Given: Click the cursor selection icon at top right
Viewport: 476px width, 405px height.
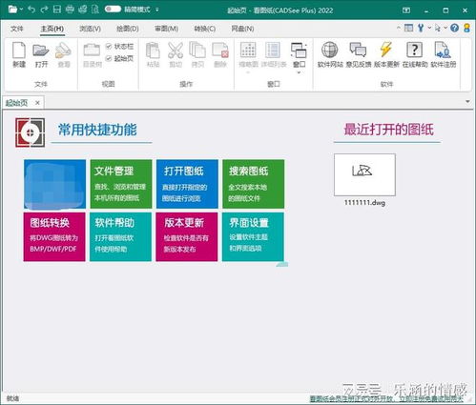Looking at the screenshot, I should tap(438, 28).
